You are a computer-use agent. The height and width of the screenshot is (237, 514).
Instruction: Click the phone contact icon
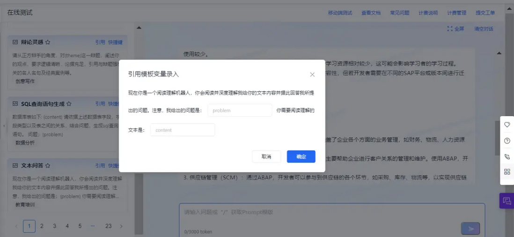coord(507,157)
